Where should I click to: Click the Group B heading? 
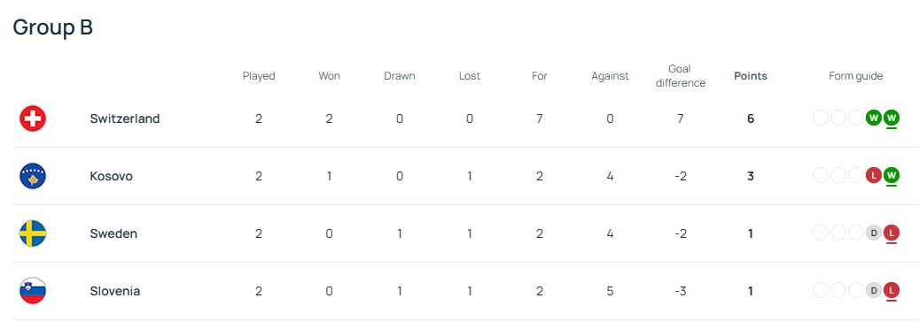point(53,27)
